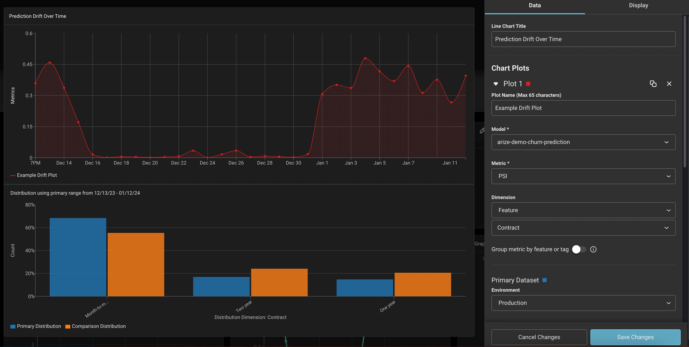Open the Environment dropdown showing Production
Screen dimensions: 689x347
tap(583, 303)
